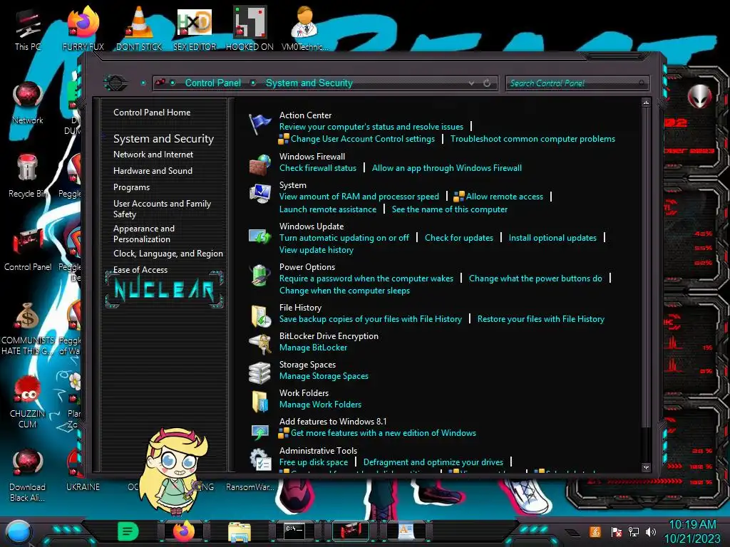730x547 pixels.
Task: Select User Accounts and Family Safety
Action: coord(162,209)
